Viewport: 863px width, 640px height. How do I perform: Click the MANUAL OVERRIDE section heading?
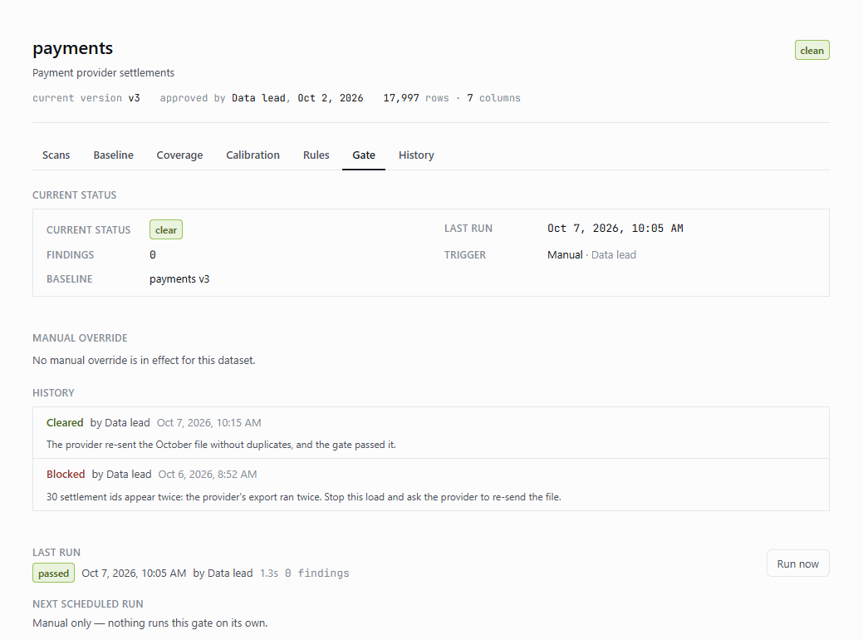[80, 338]
